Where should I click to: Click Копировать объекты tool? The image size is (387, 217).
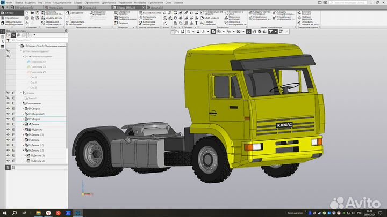(x=147, y=18)
